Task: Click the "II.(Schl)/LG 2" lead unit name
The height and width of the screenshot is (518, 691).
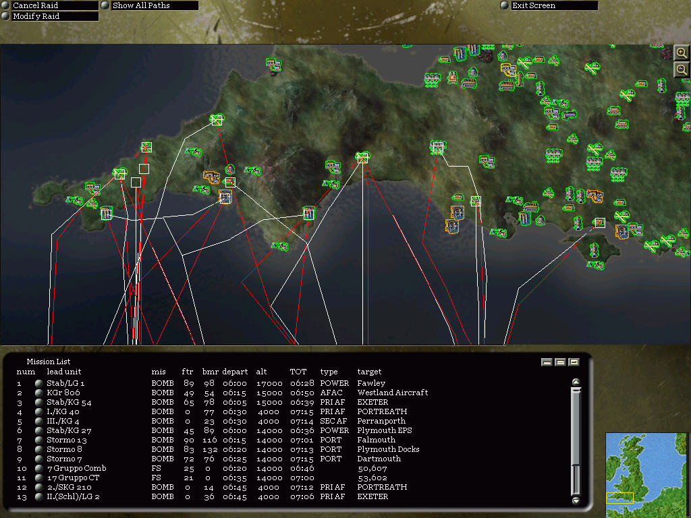Action: (x=73, y=496)
